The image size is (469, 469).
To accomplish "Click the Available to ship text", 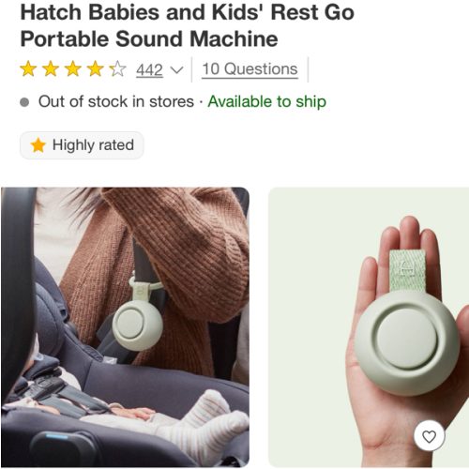I will 267,101.
